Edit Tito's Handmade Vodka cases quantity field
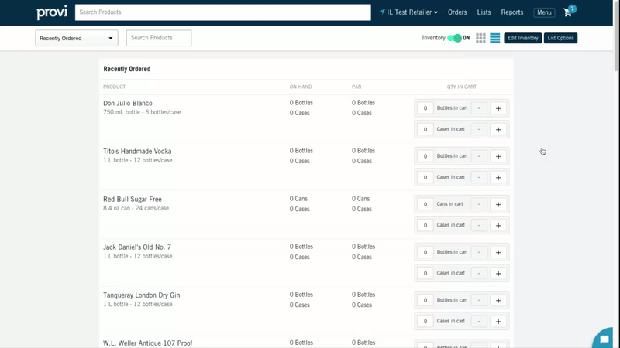620x348 pixels. coord(425,178)
